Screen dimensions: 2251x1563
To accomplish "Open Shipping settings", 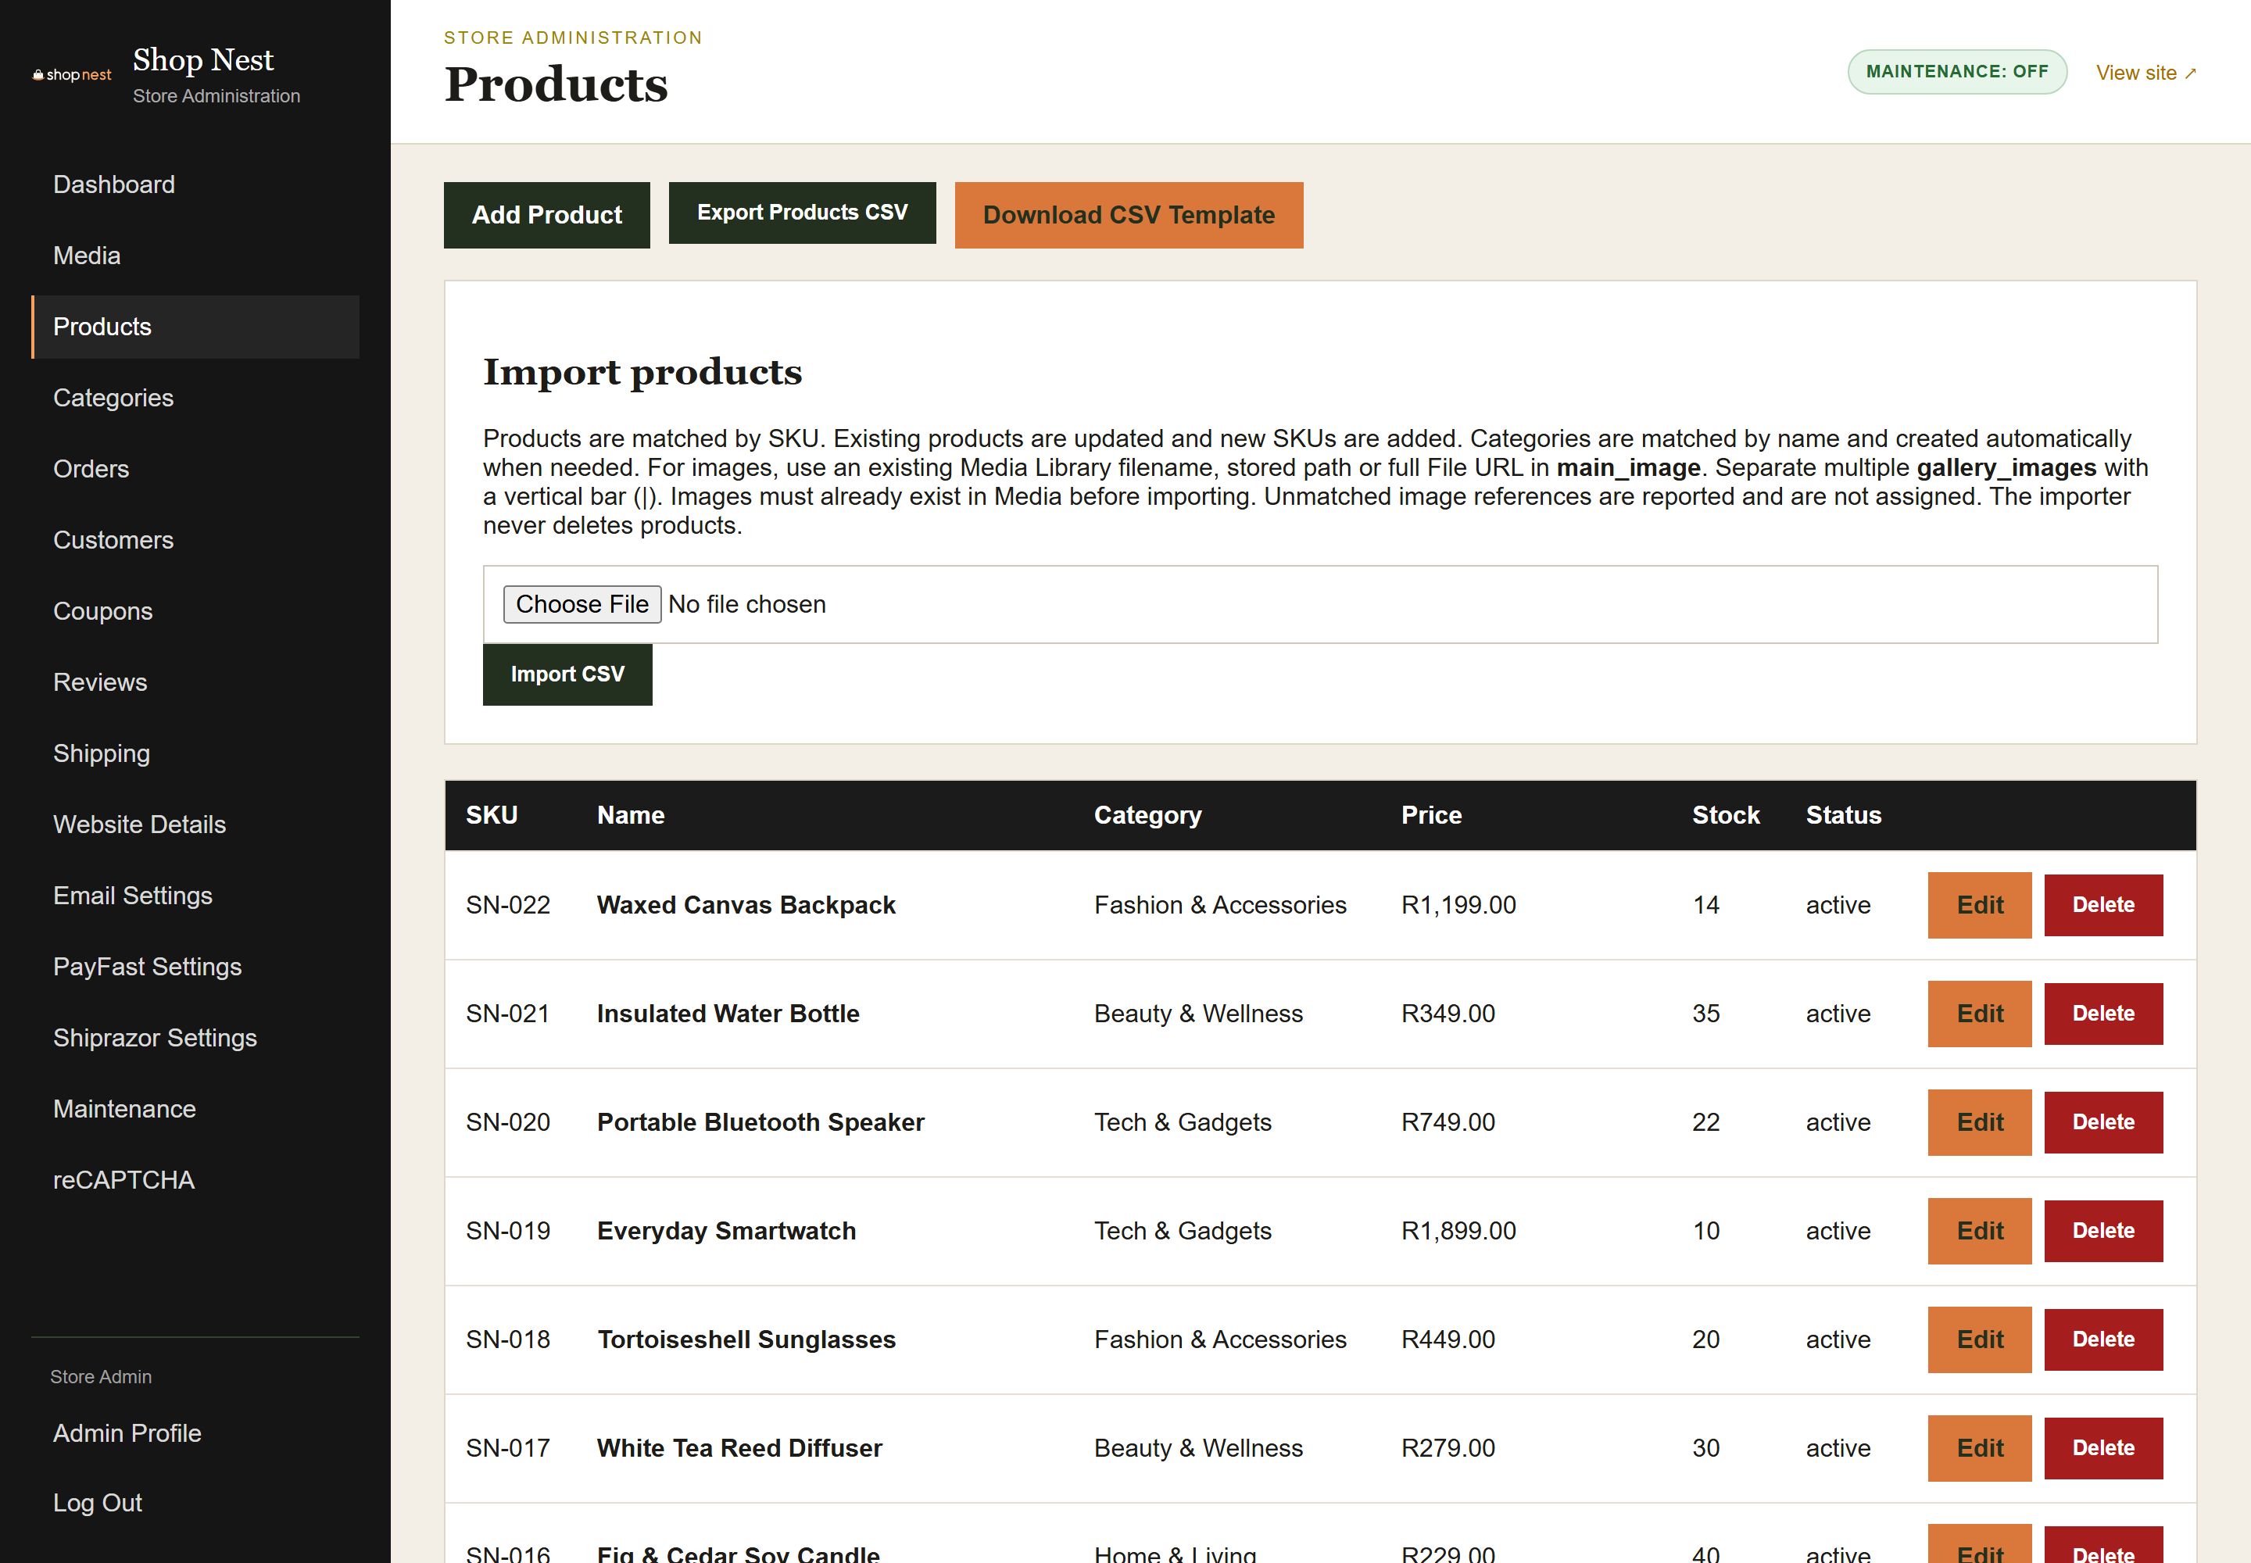I will pos(195,753).
